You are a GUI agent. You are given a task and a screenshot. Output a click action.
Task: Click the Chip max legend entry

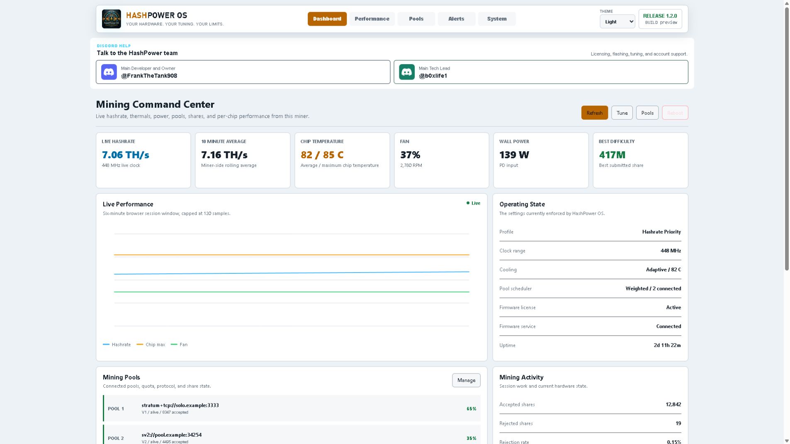151,345
